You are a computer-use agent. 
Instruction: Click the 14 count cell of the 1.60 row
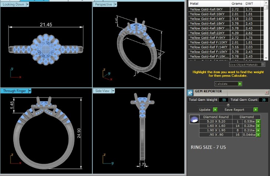click(x=237, y=126)
